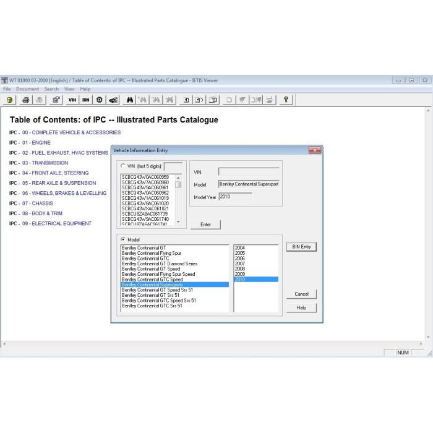Select Bentley Continental Supersports model
The height and width of the screenshot is (433, 433).
click(175, 285)
